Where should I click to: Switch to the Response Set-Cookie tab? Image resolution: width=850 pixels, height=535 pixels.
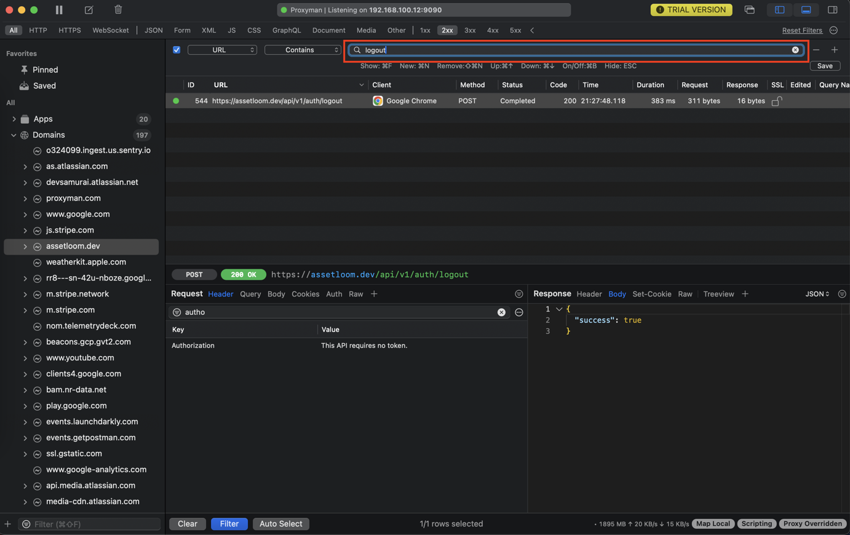click(651, 294)
